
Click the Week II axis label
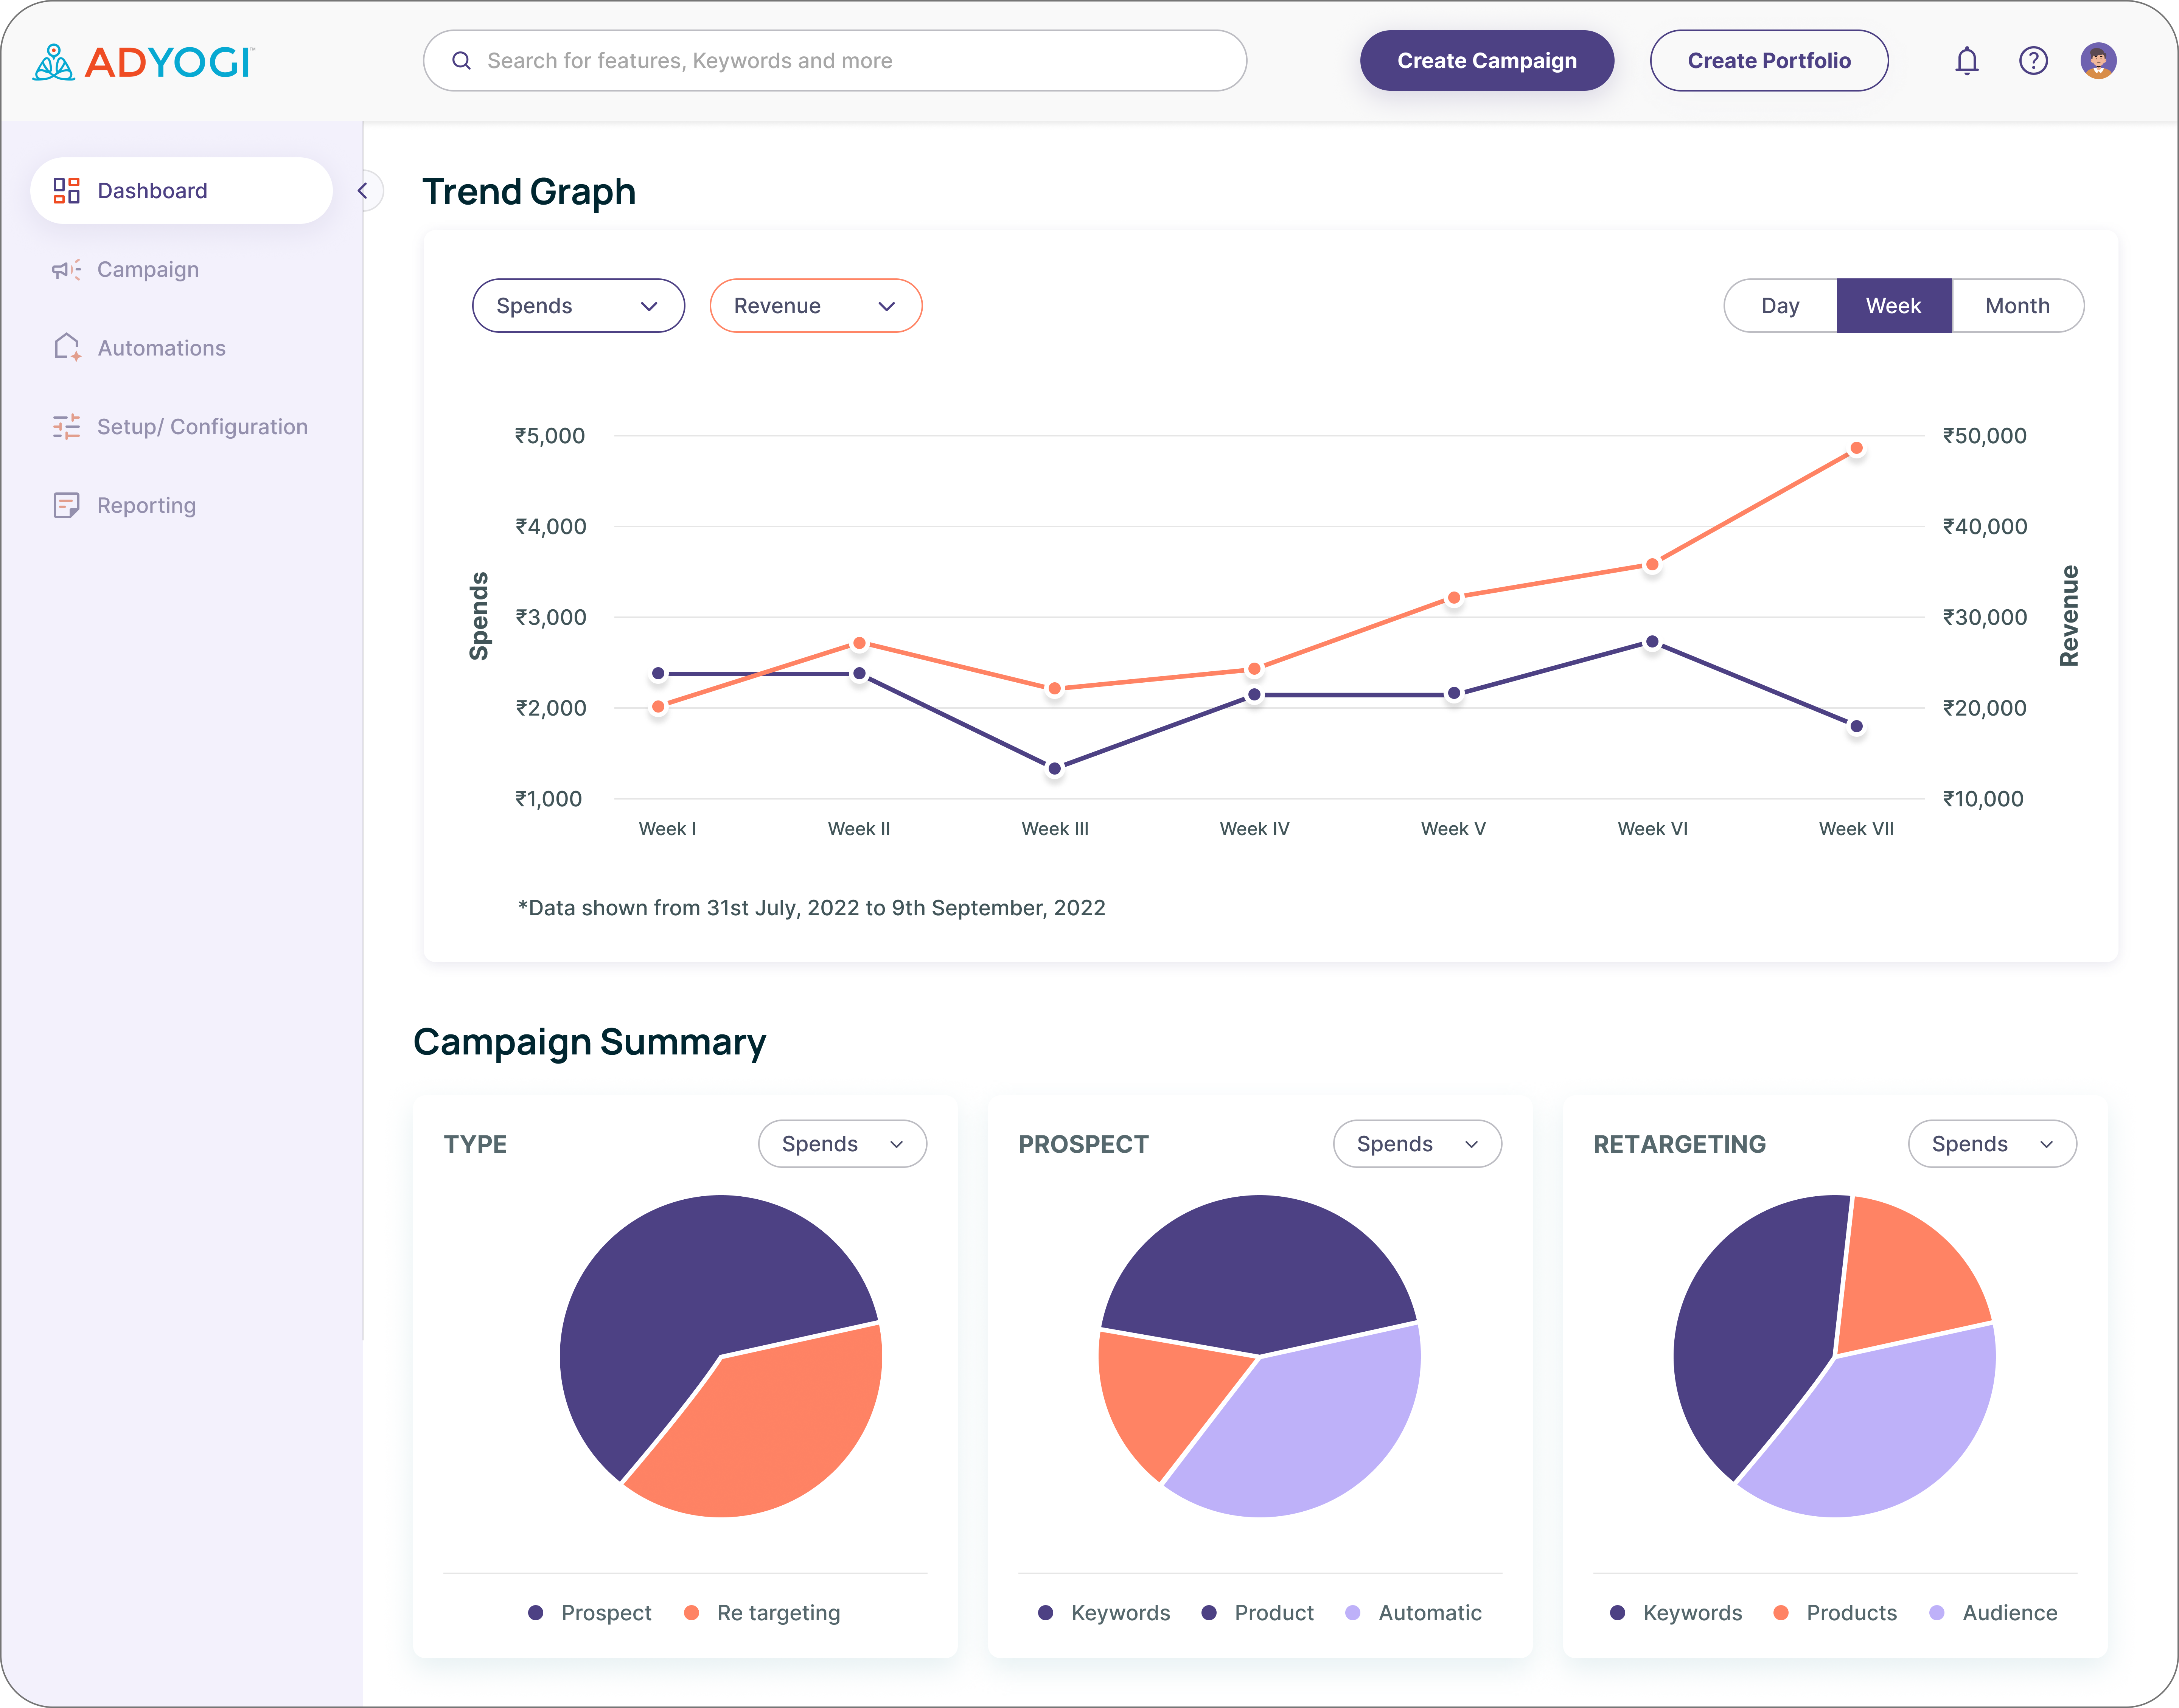click(859, 829)
